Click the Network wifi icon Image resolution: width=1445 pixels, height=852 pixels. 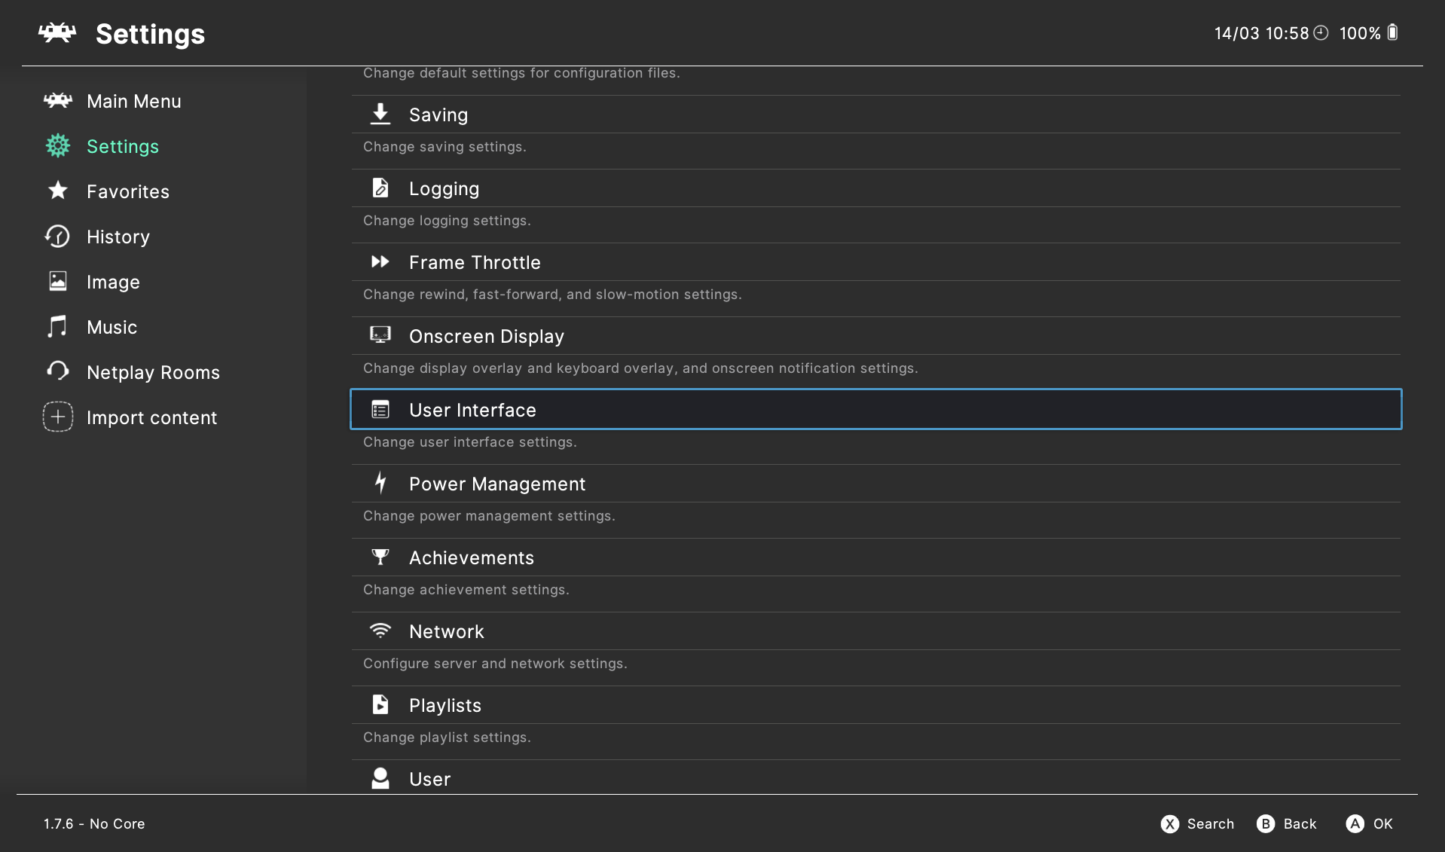coord(380,631)
